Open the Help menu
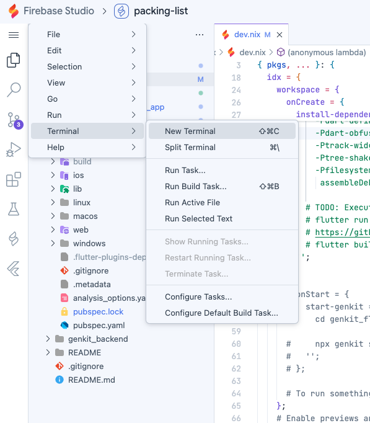 (x=87, y=147)
